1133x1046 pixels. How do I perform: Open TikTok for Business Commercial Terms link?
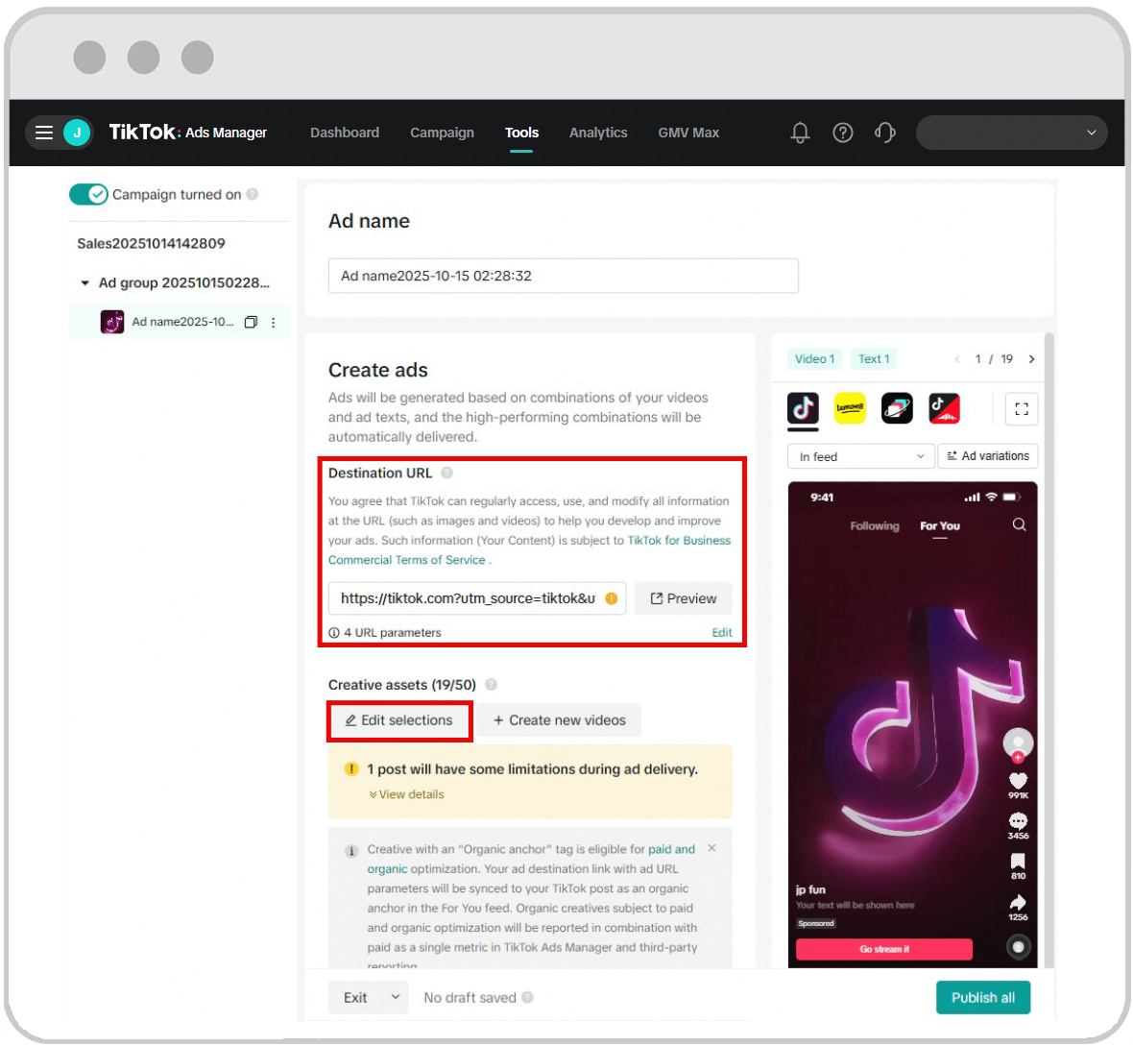tap(530, 550)
